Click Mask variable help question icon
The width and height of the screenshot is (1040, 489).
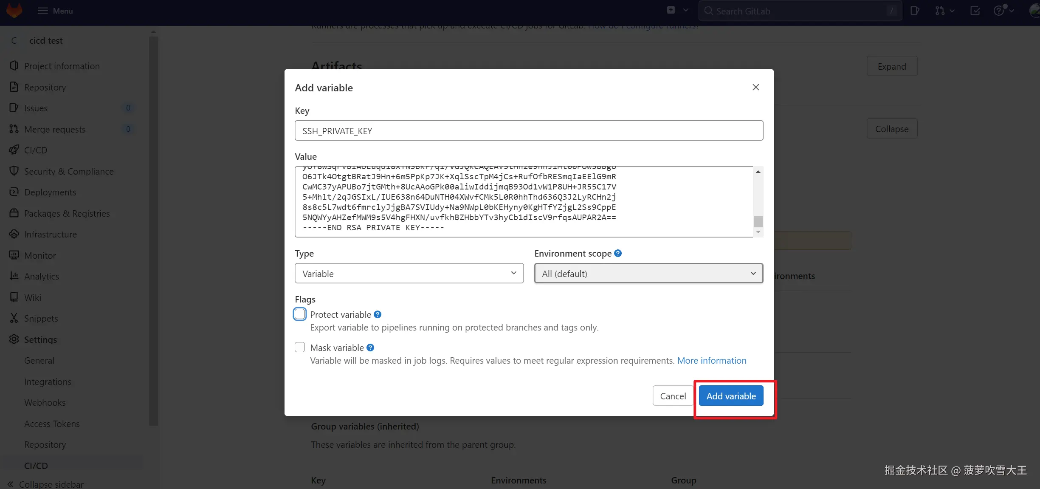pos(370,348)
